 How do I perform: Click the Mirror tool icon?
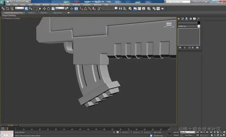coord(120,8)
